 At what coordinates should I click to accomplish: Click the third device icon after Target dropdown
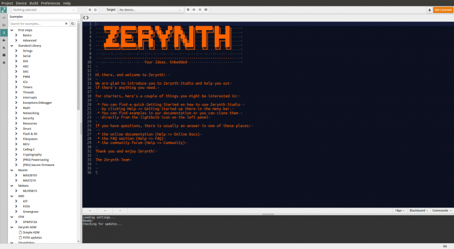200,10
